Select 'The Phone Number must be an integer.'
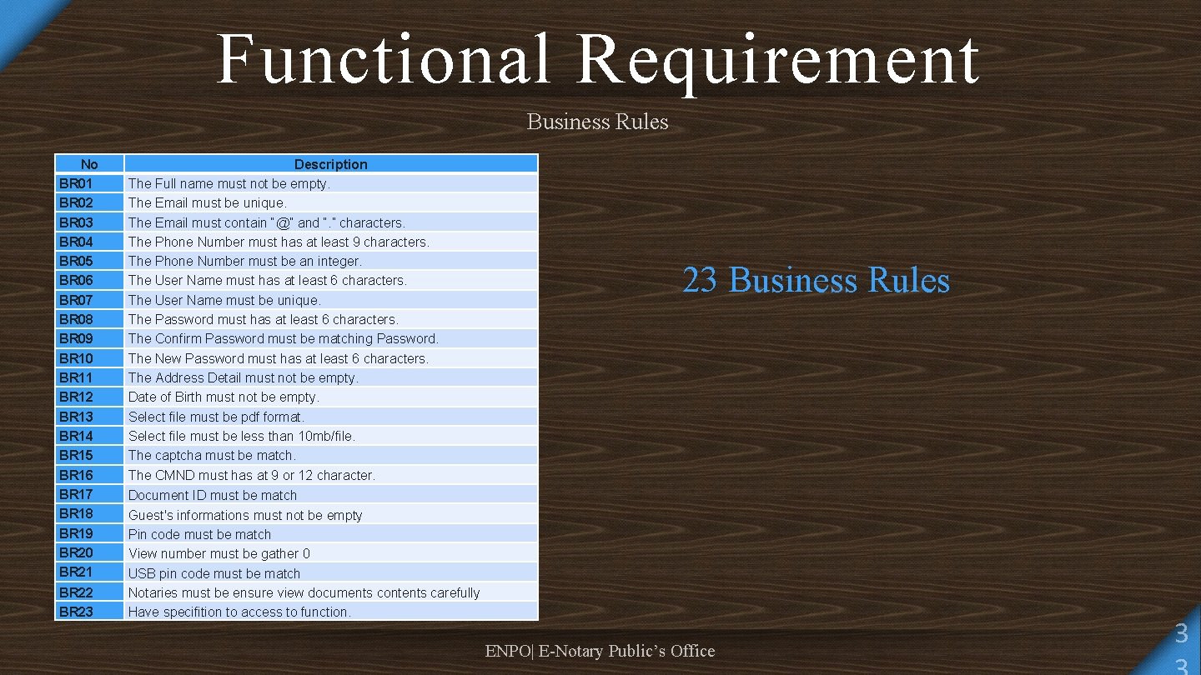 [x=331, y=261]
